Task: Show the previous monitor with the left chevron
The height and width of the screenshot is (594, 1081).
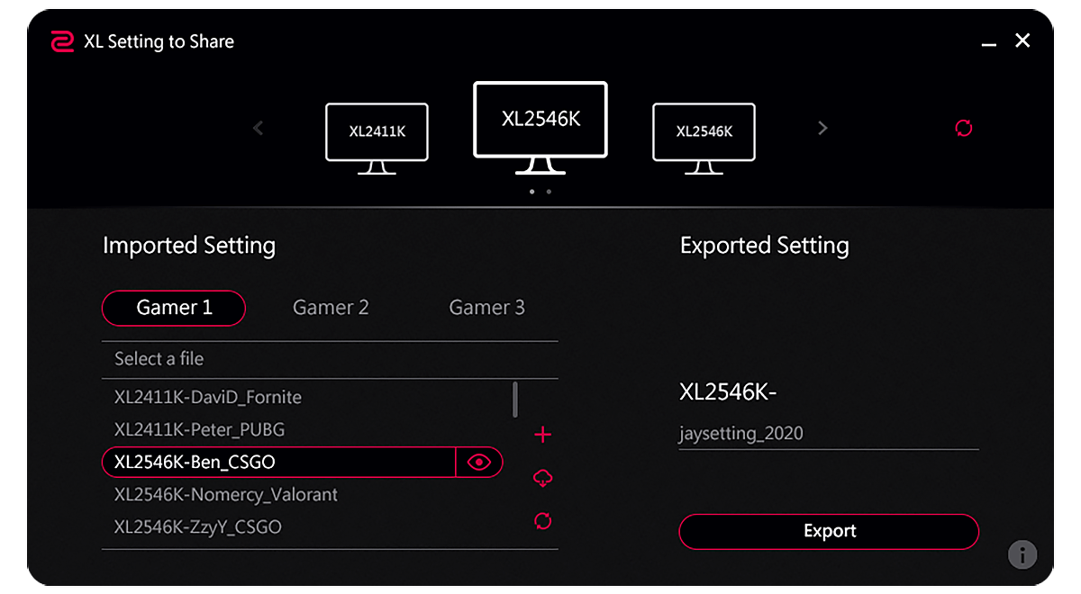Action: click(259, 128)
